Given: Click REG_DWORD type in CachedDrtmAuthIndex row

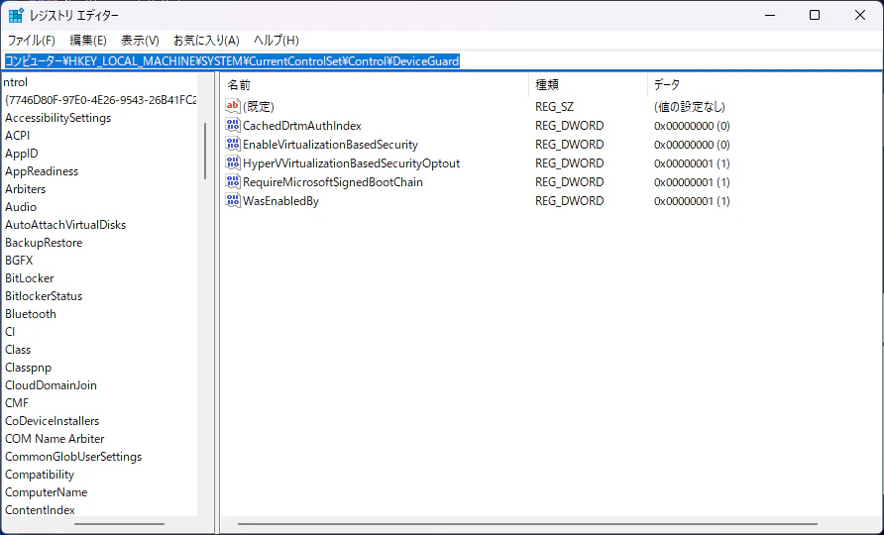Looking at the screenshot, I should point(570,126).
